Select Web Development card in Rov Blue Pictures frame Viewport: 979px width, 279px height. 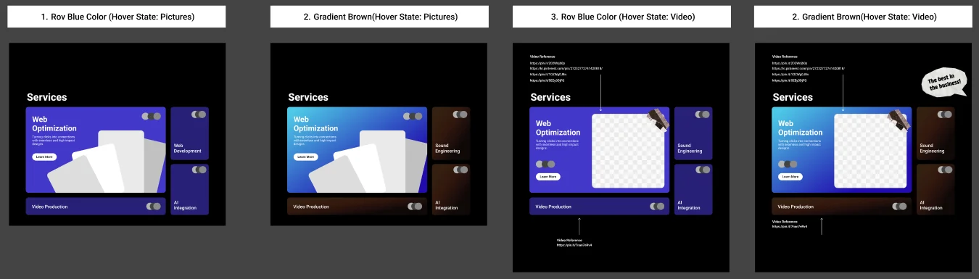click(190, 134)
